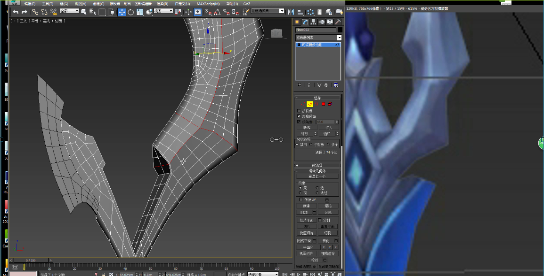
Task: Open the 编辑(E) menu
Action: coord(30,4)
